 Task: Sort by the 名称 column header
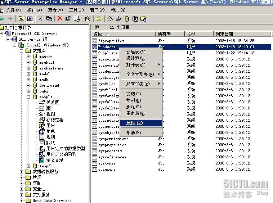point(123,34)
